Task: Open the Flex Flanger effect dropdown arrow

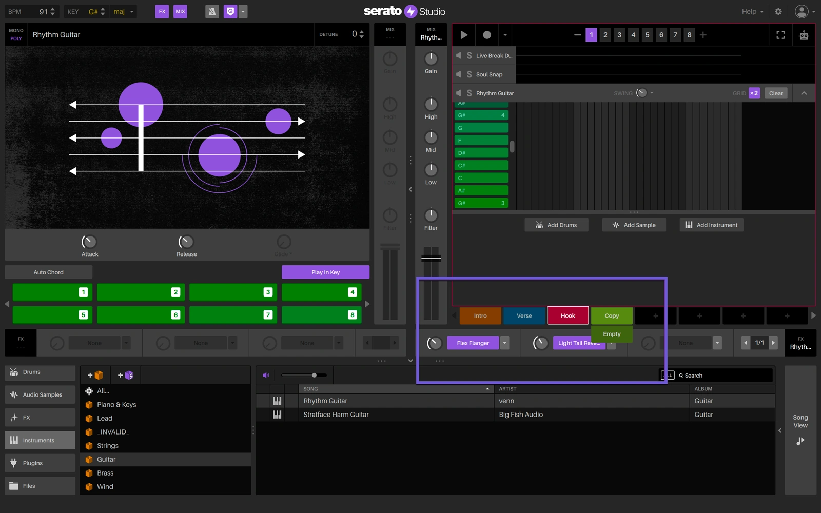Action: tap(505, 343)
